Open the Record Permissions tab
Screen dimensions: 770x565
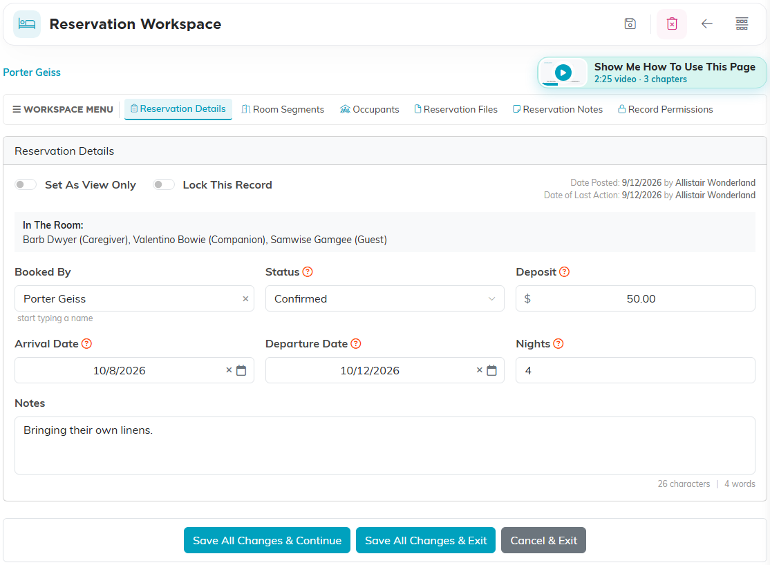pyautogui.click(x=666, y=109)
